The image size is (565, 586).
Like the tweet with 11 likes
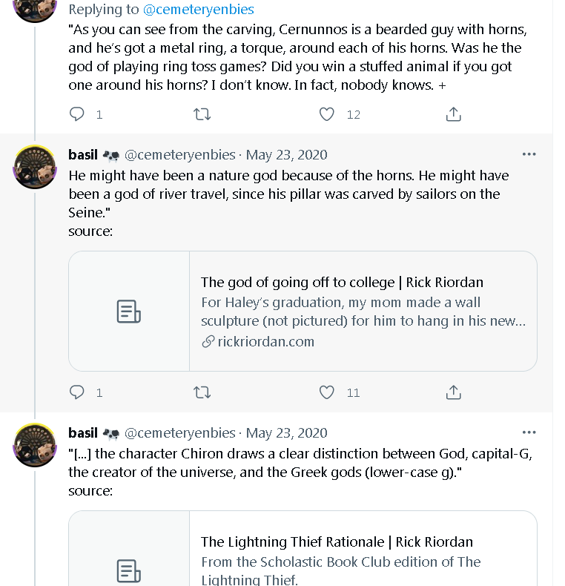click(x=327, y=392)
